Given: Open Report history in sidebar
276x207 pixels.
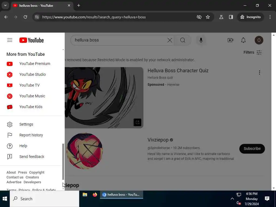Looking at the screenshot, I should click(x=32, y=135).
